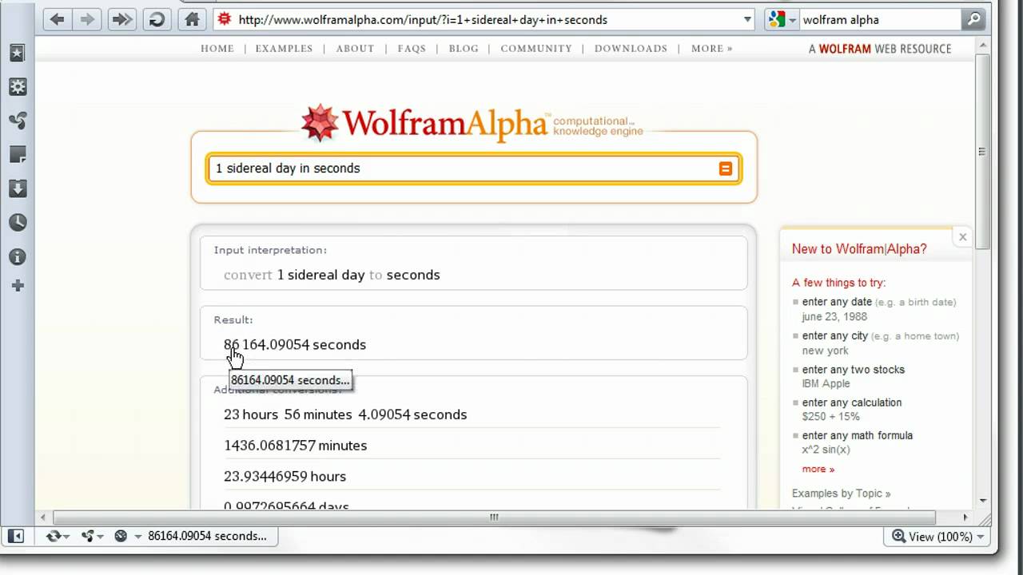This screenshot has height=575, width=1023.
Task: Open the HOME navigation item
Action: pos(217,49)
